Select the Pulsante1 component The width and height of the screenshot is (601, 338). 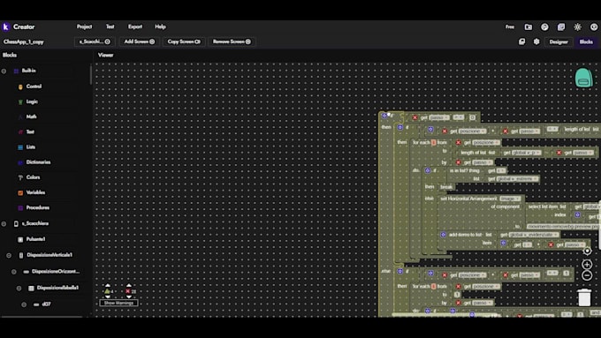(35, 239)
